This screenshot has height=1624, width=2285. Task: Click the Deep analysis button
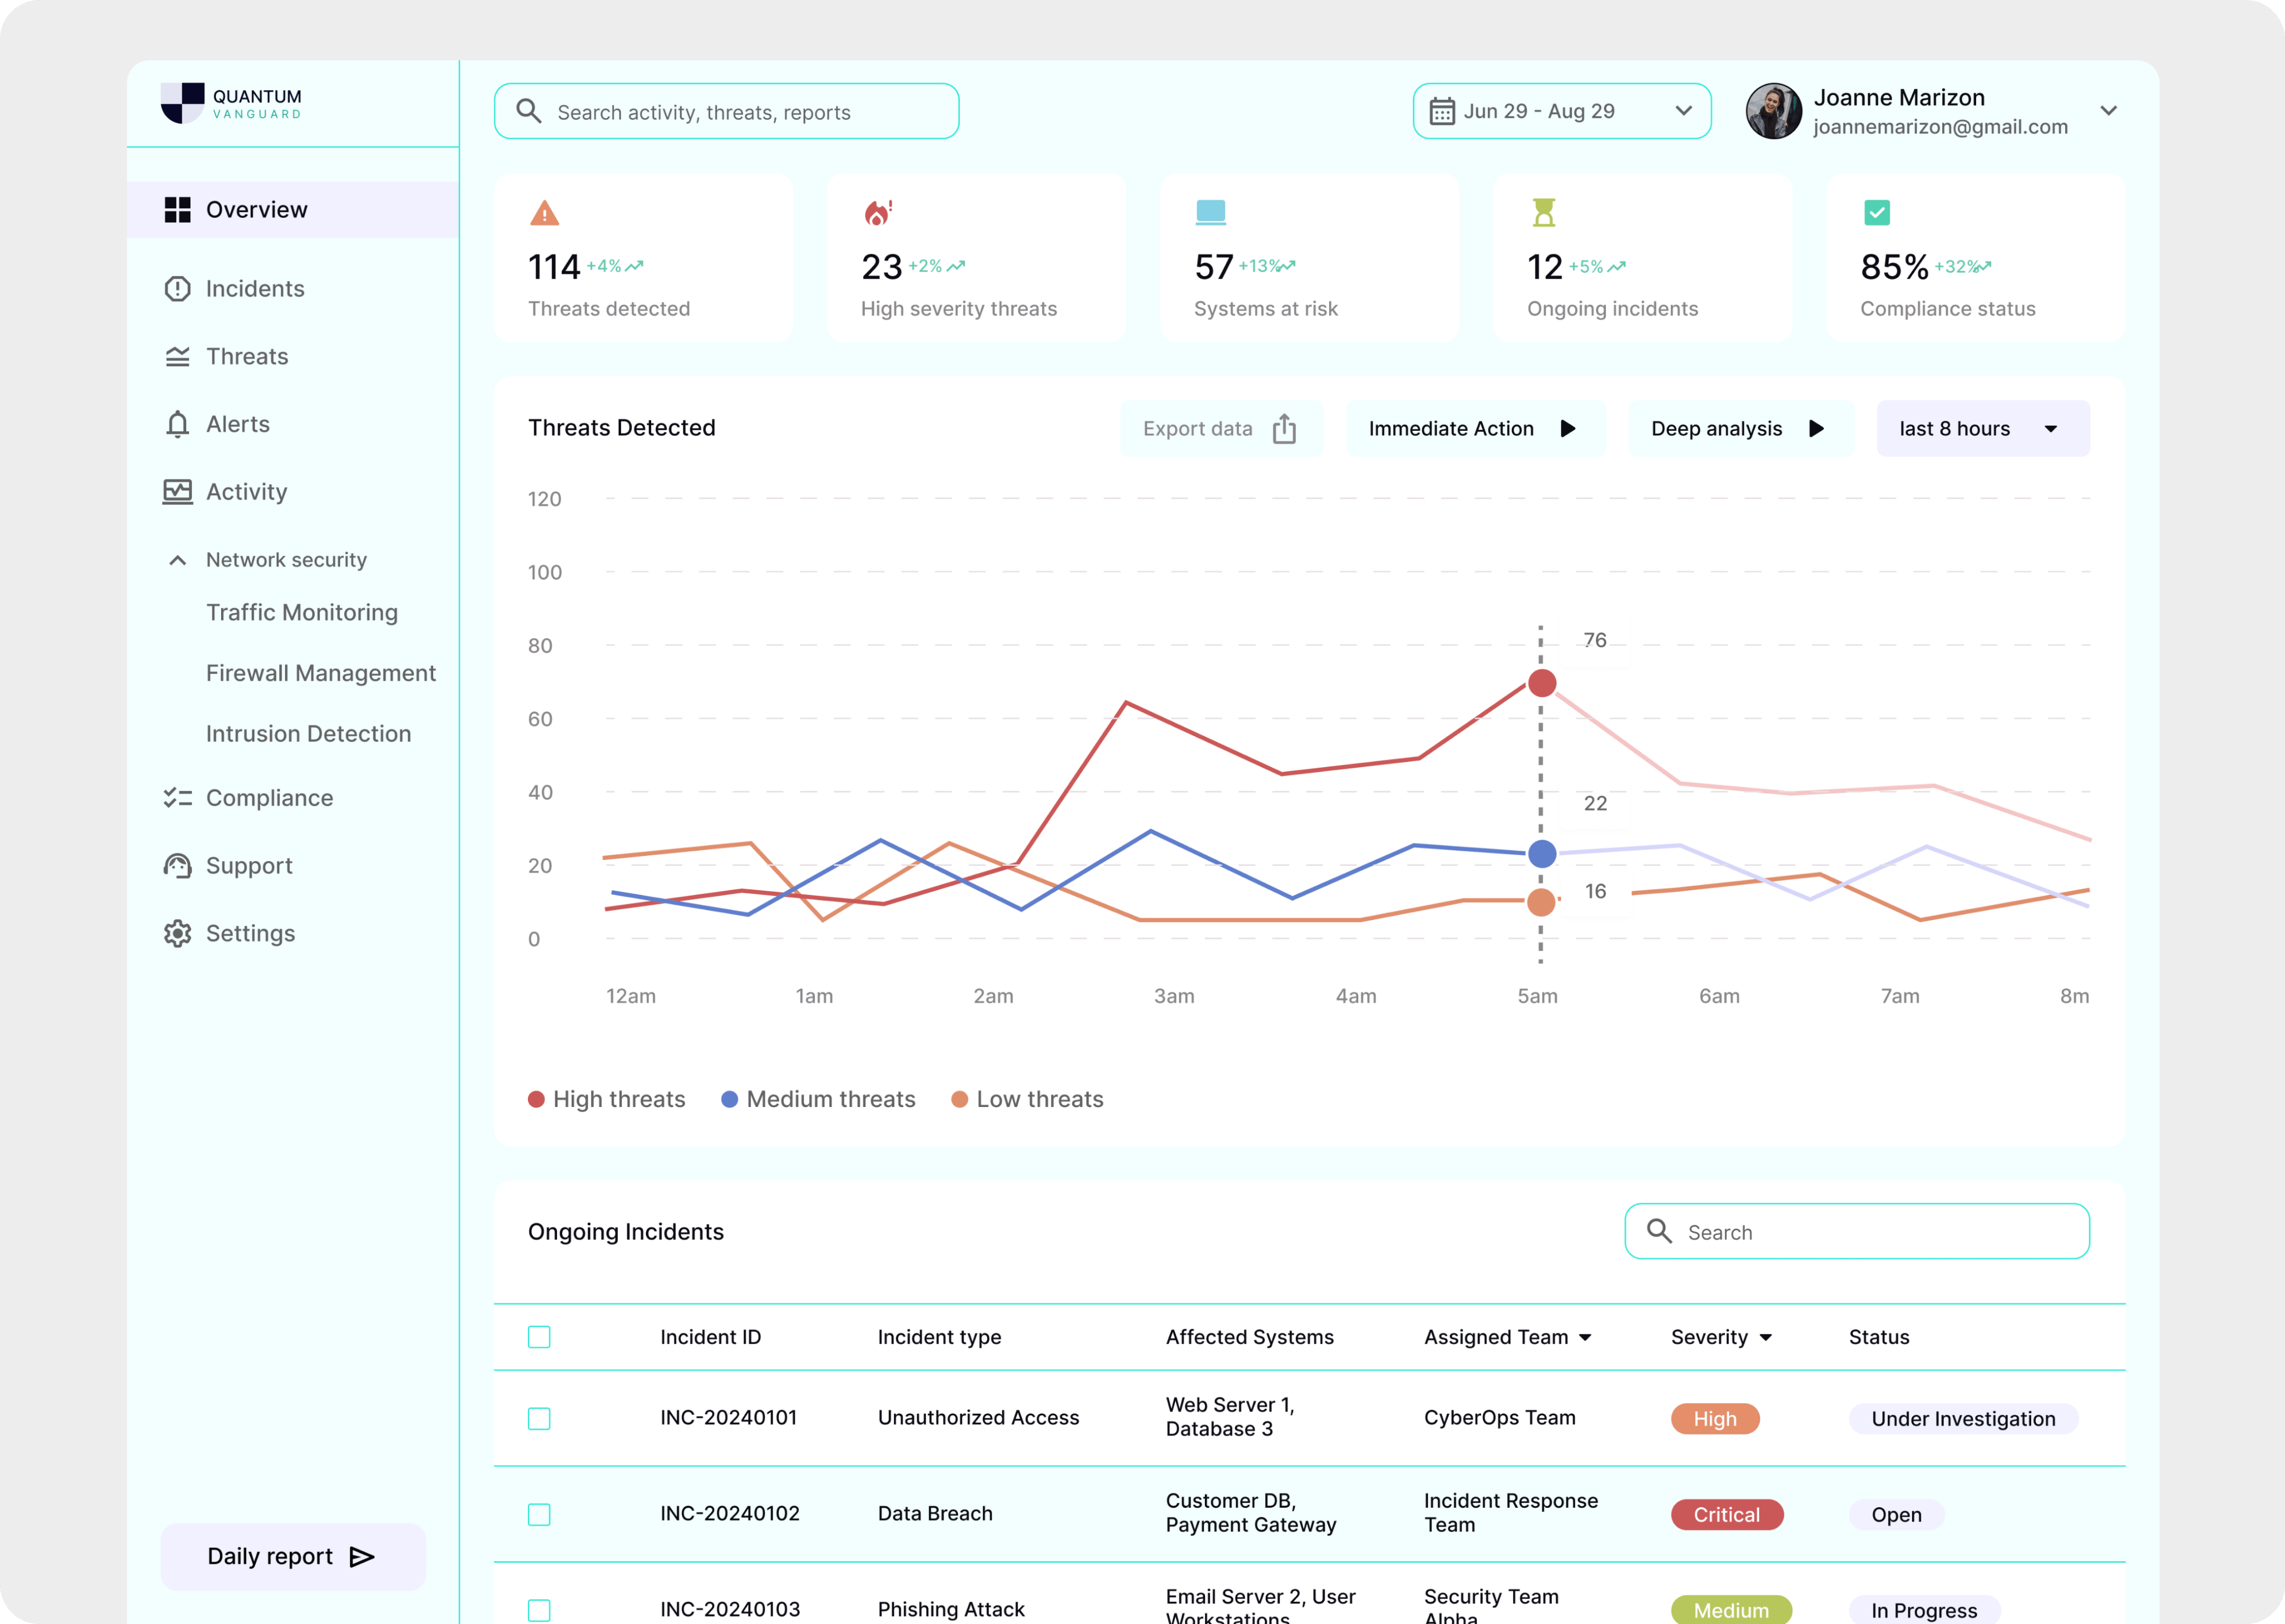[x=1740, y=428]
